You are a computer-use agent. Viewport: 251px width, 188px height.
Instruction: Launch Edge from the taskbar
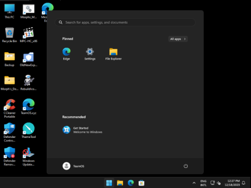click(131, 183)
